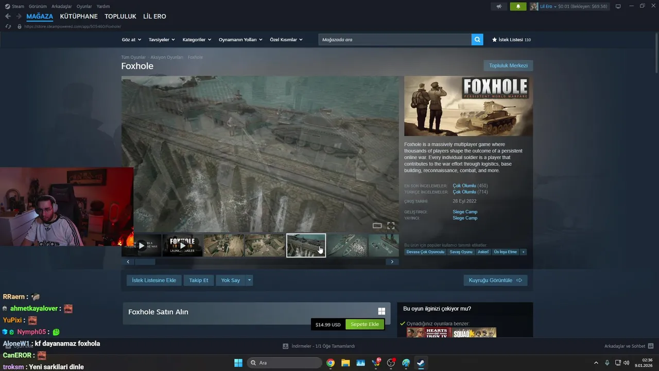This screenshot has width=659, height=371.
Task: Expand the Tavsiyeler dropdown
Action: pyautogui.click(x=162, y=40)
